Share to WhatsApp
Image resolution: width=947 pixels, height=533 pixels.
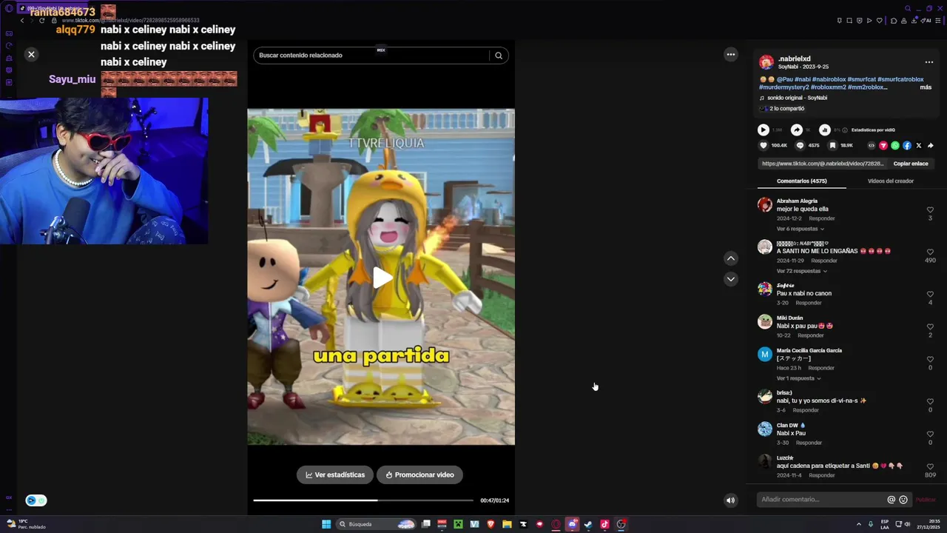coord(895,146)
